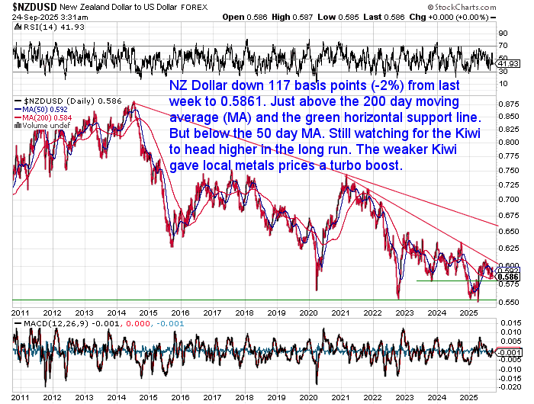
Task: Click the 2011 year label under MACD panel
Action: (21, 397)
